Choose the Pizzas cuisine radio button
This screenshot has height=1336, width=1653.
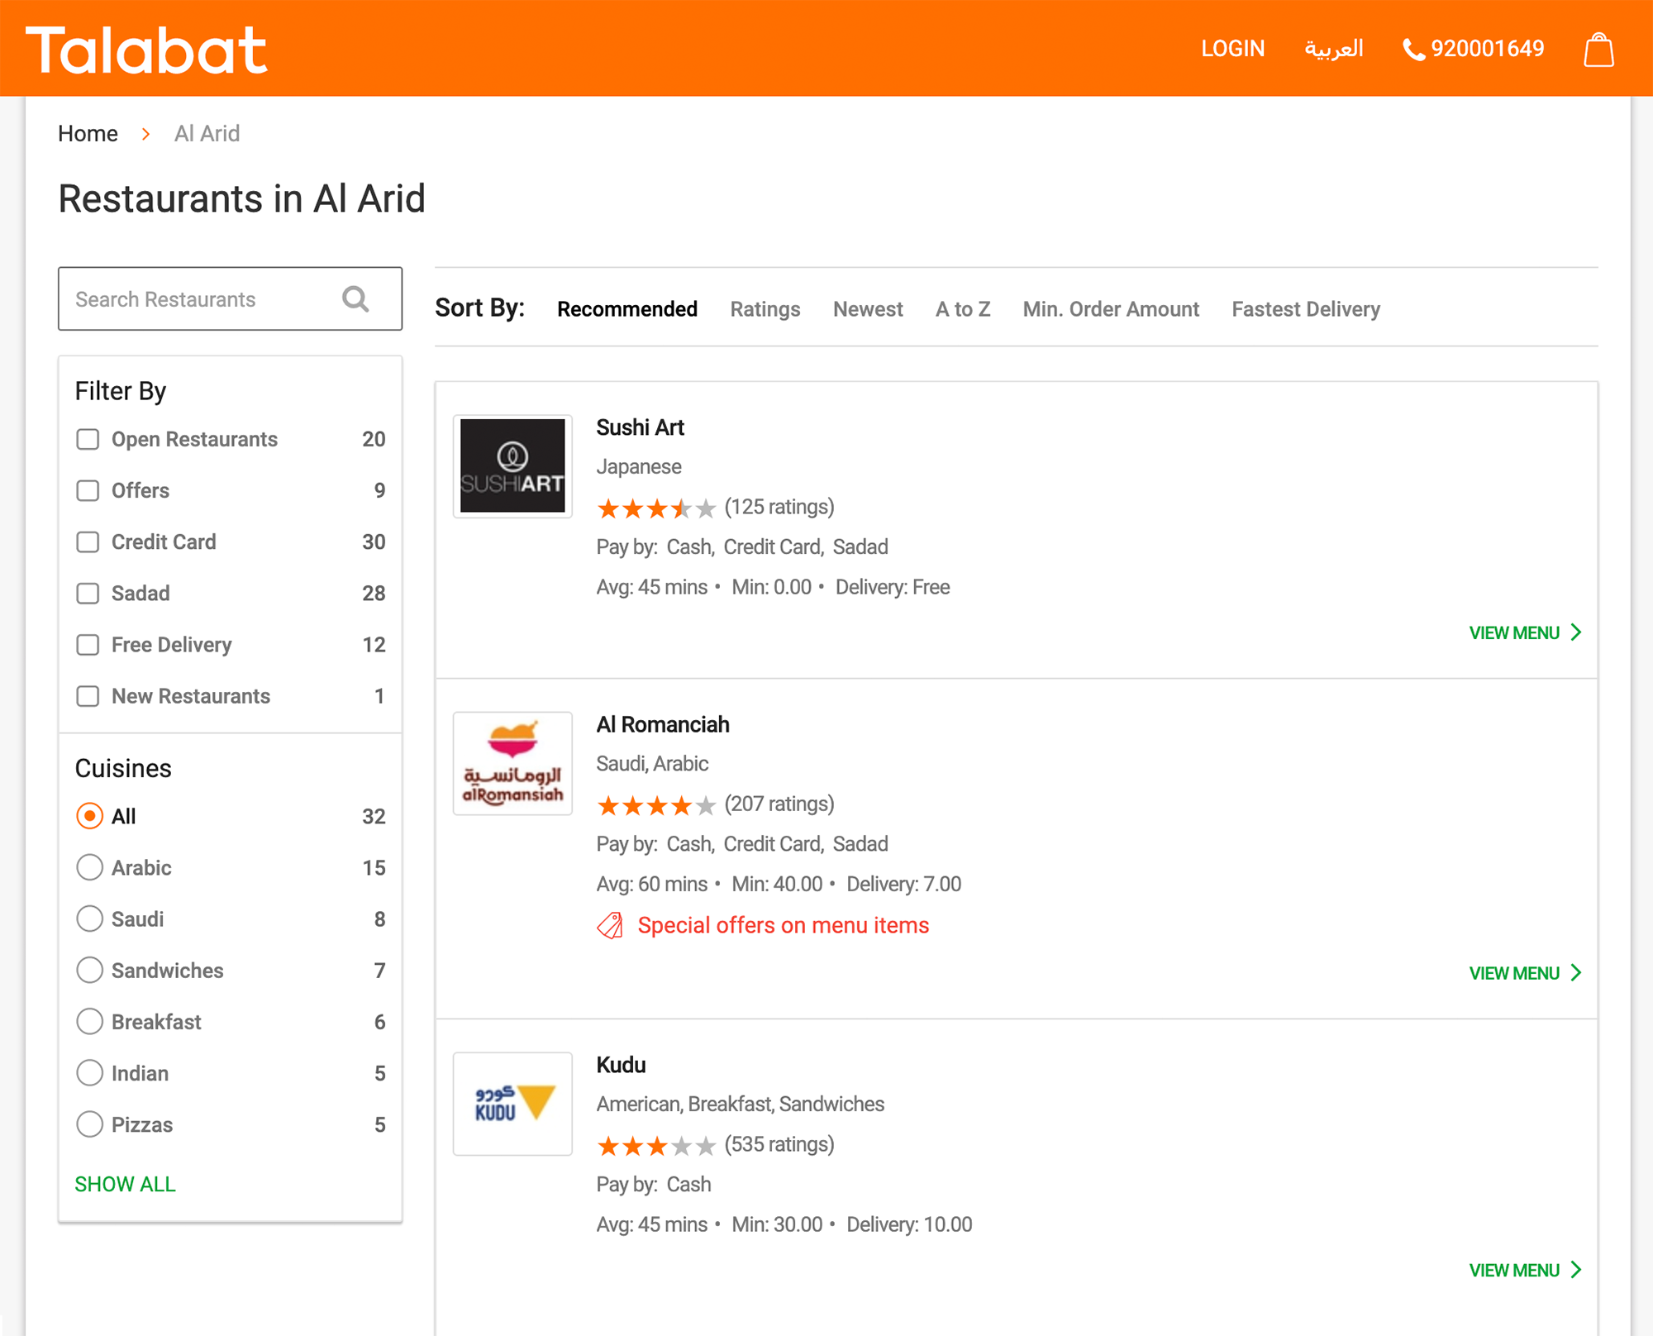[89, 1124]
